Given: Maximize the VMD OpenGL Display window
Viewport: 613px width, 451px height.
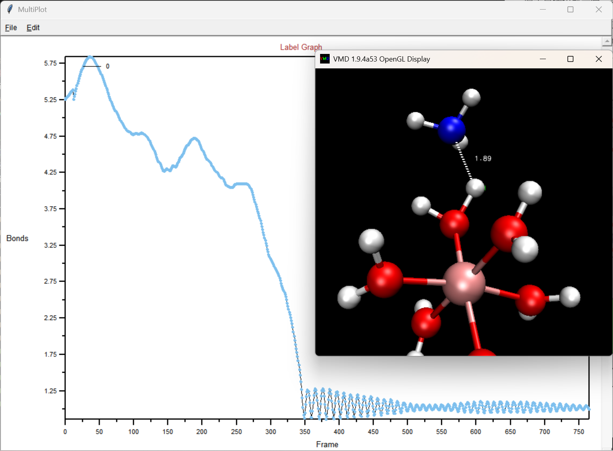Looking at the screenshot, I should [570, 59].
